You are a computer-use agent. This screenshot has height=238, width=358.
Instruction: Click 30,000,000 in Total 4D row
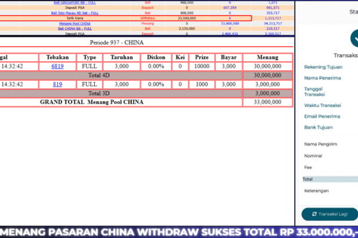coord(267,76)
